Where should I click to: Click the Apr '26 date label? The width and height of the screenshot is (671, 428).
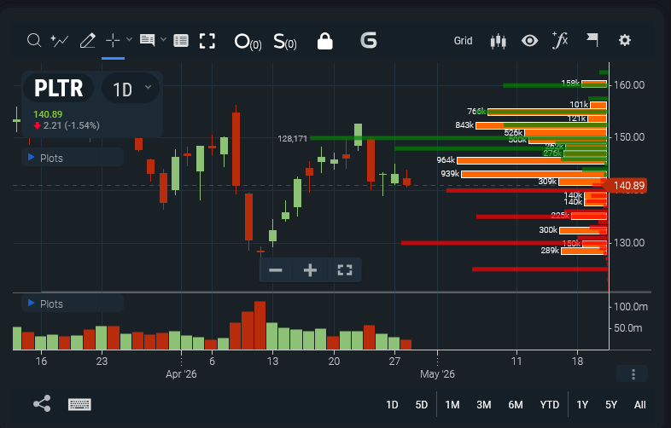pyautogui.click(x=181, y=374)
